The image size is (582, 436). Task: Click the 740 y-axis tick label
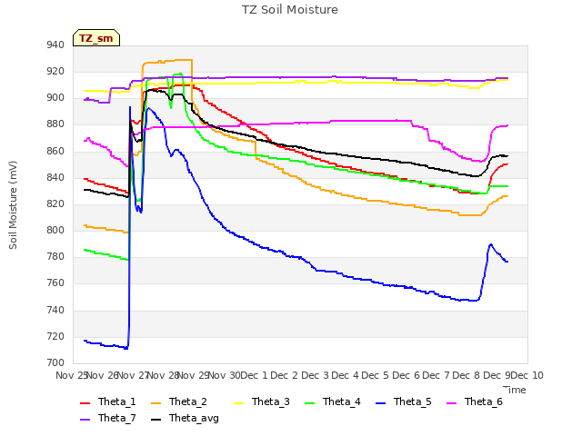(55, 311)
